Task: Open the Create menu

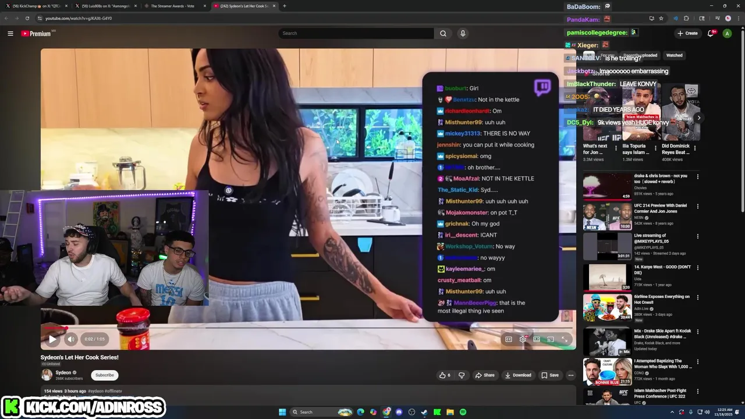Action: pyautogui.click(x=687, y=33)
